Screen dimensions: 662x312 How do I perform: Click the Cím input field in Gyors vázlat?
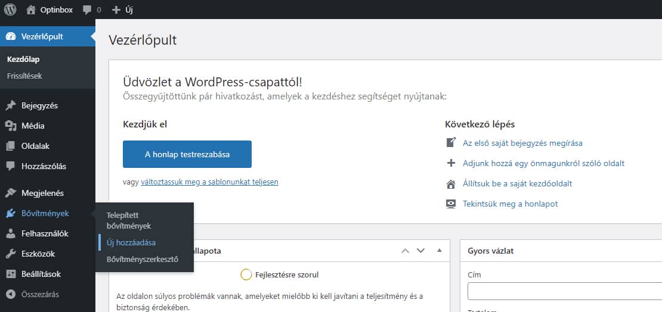pyautogui.click(x=564, y=292)
